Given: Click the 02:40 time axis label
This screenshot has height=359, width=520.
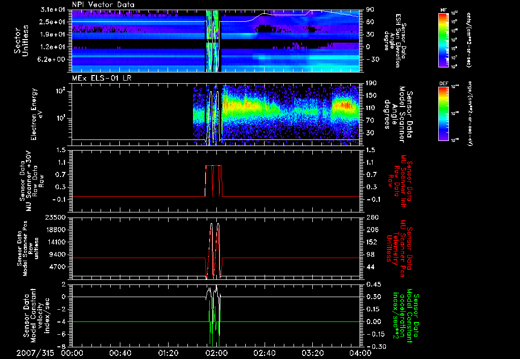Looking at the screenshot, I should pos(264,353).
